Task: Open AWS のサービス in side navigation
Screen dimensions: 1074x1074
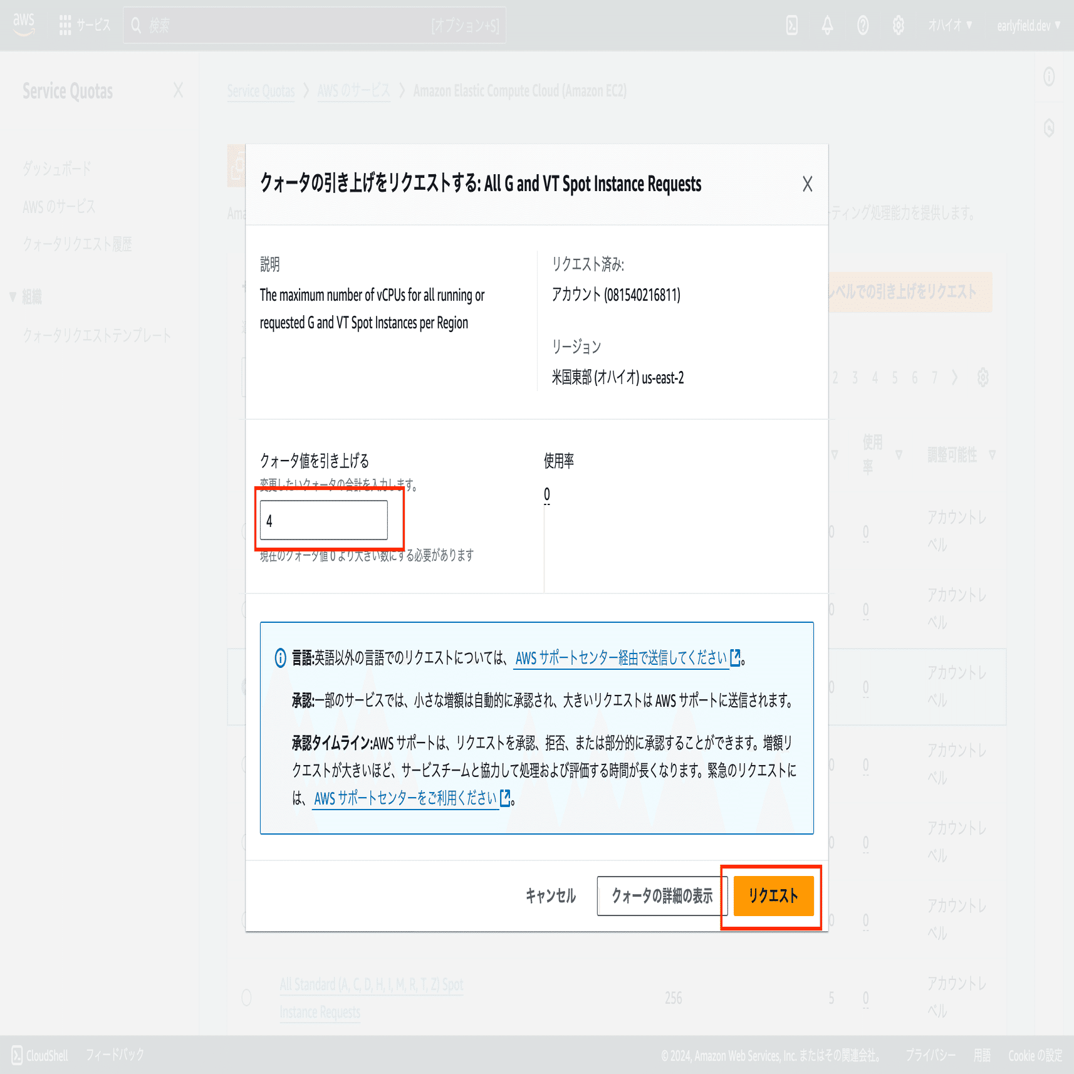Action: [59, 207]
